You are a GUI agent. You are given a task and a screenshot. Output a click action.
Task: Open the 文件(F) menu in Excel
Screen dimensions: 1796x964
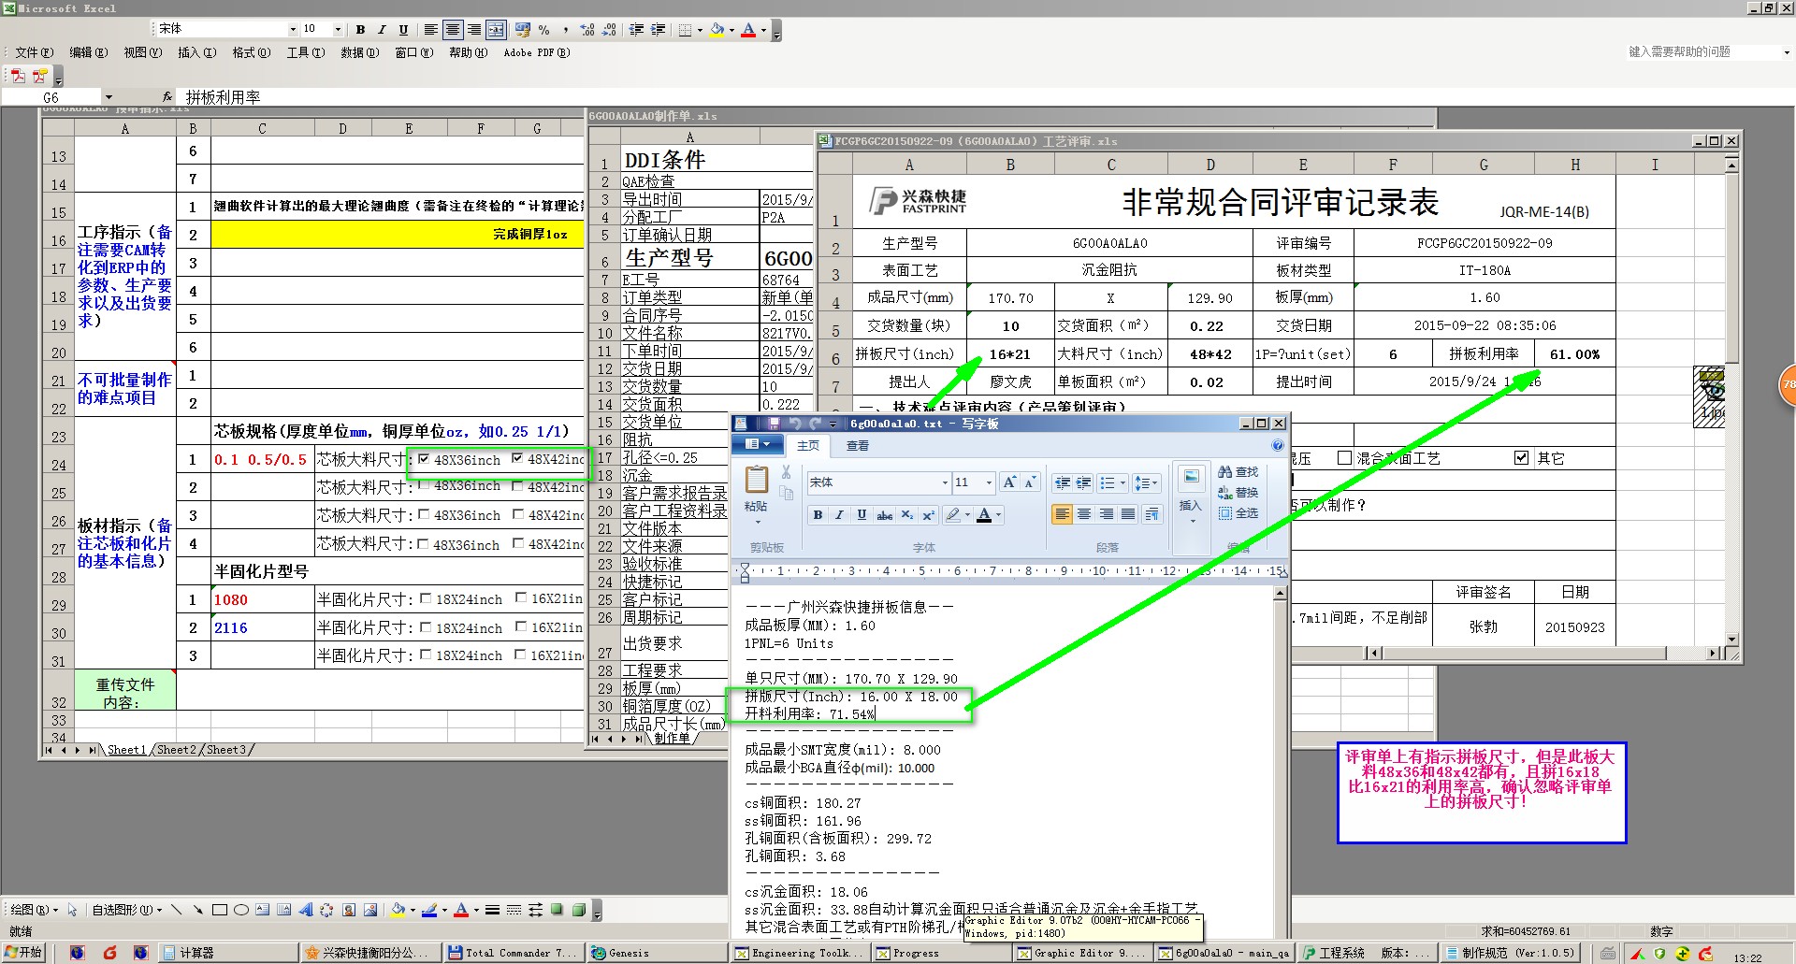click(35, 53)
